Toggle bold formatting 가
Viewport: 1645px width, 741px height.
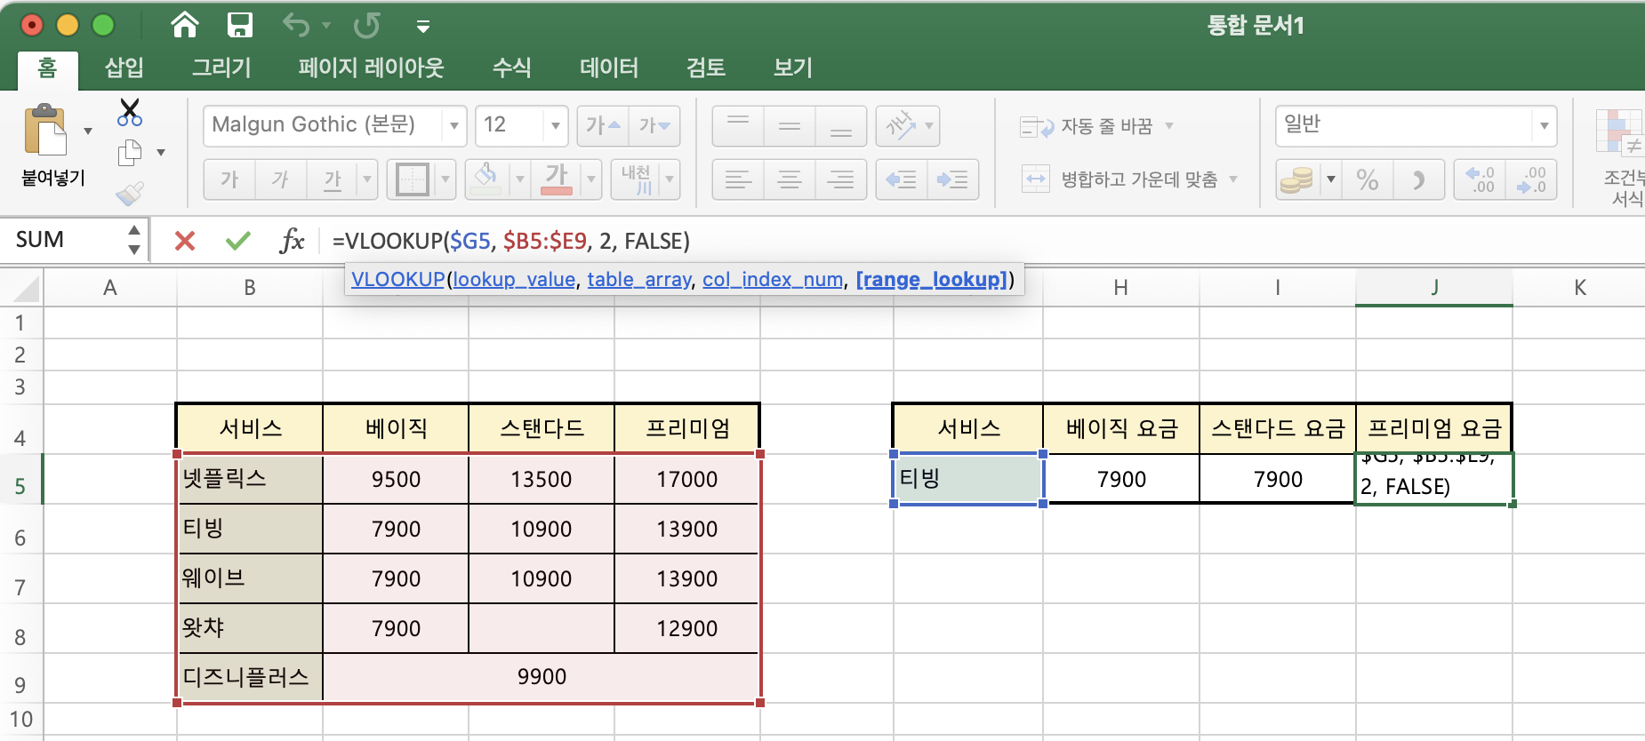coord(229,179)
